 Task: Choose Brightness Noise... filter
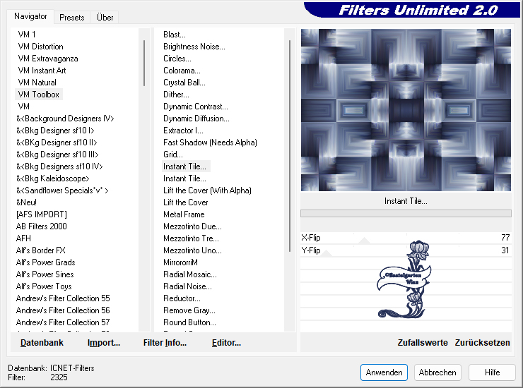194,47
